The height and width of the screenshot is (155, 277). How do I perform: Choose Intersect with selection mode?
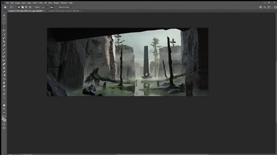(x=30, y=7)
